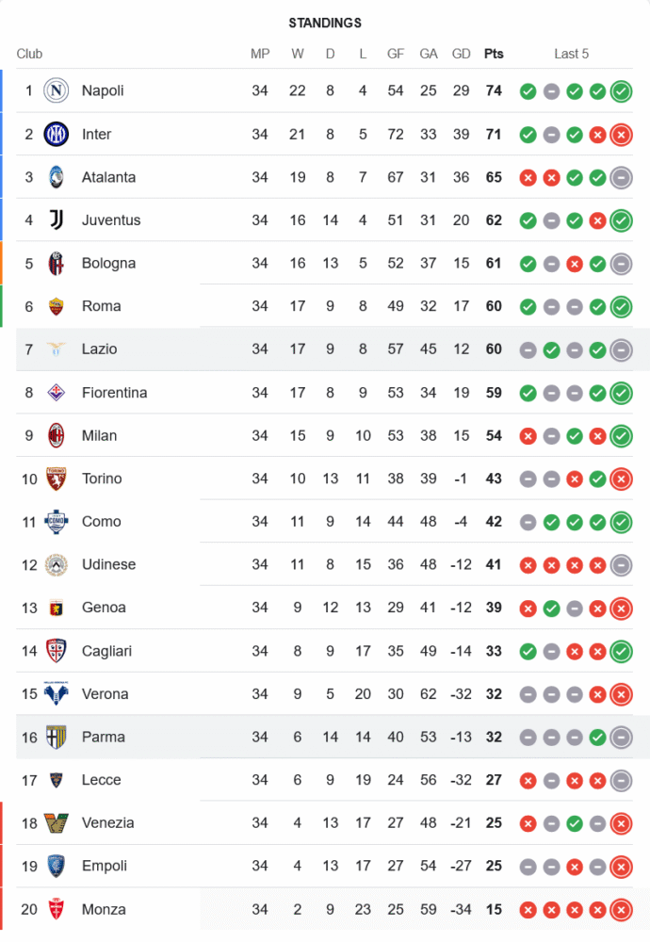Click the Inter club crest icon
Image resolution: width=650 pixels, height=942 pixels.
click(x=57, y=134)
